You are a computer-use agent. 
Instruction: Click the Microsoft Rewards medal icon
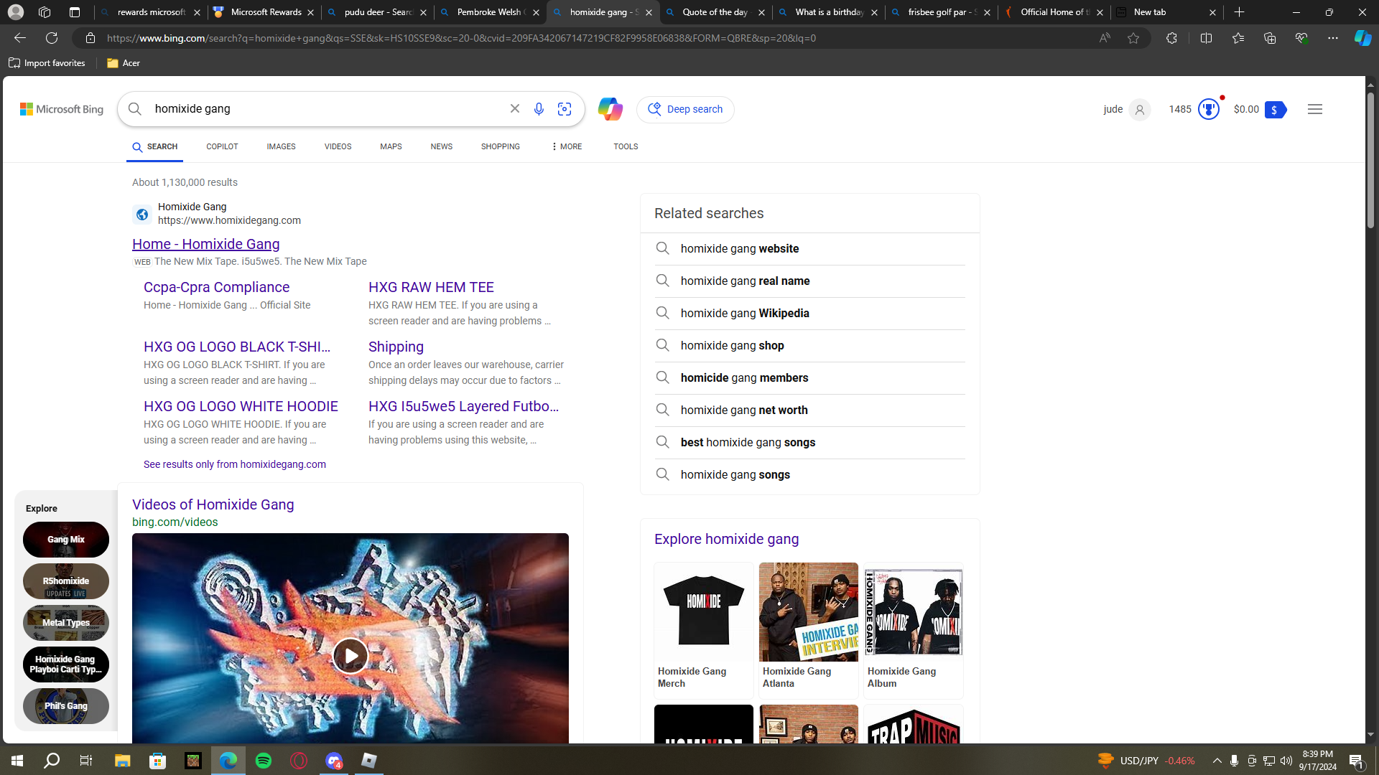coord(1209,109)
